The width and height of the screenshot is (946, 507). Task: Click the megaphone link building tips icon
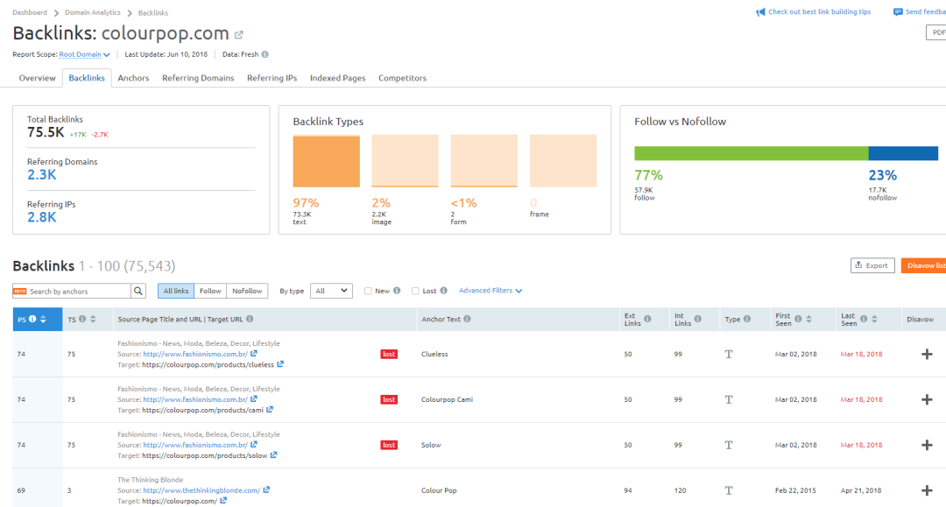tap(760, 12)
